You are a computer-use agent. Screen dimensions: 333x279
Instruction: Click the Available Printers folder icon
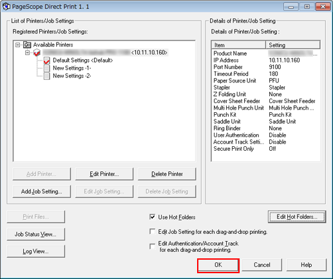point(27,44)
